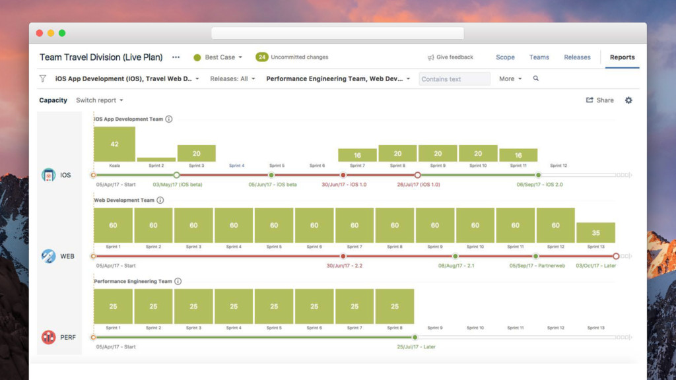
Task: Select the Performance Sprint 1 capacity bar
Action: point(113,306)
